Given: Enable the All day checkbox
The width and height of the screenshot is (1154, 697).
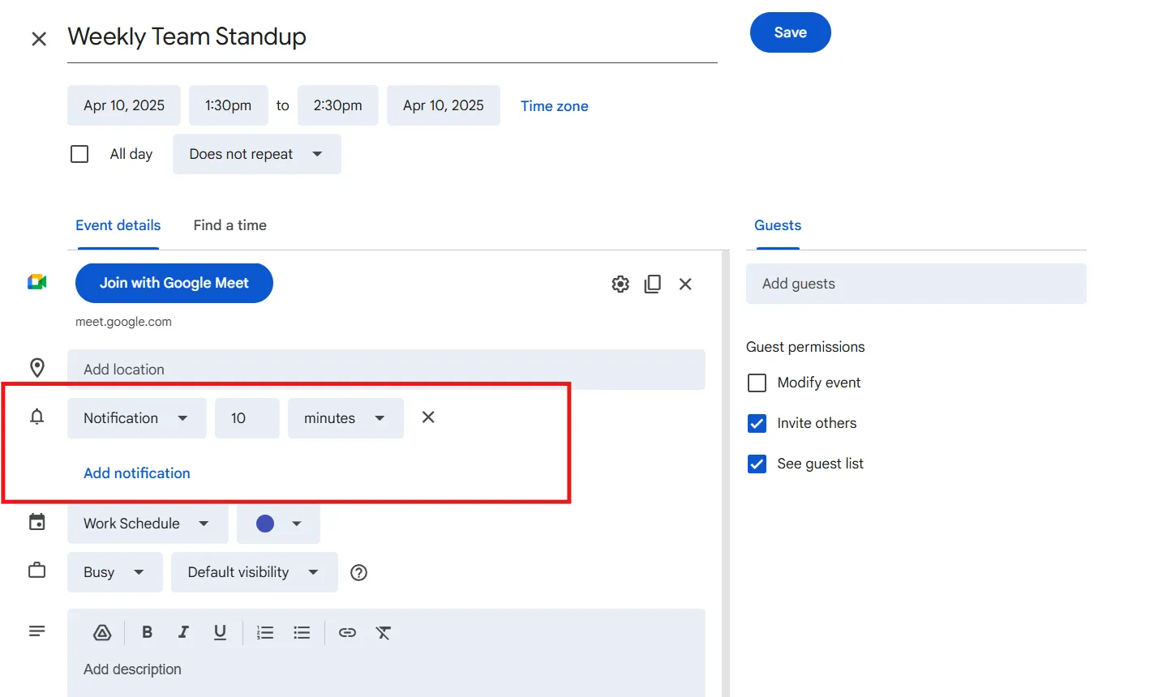Looking at the screenshot, I should (x=79, y=154).
